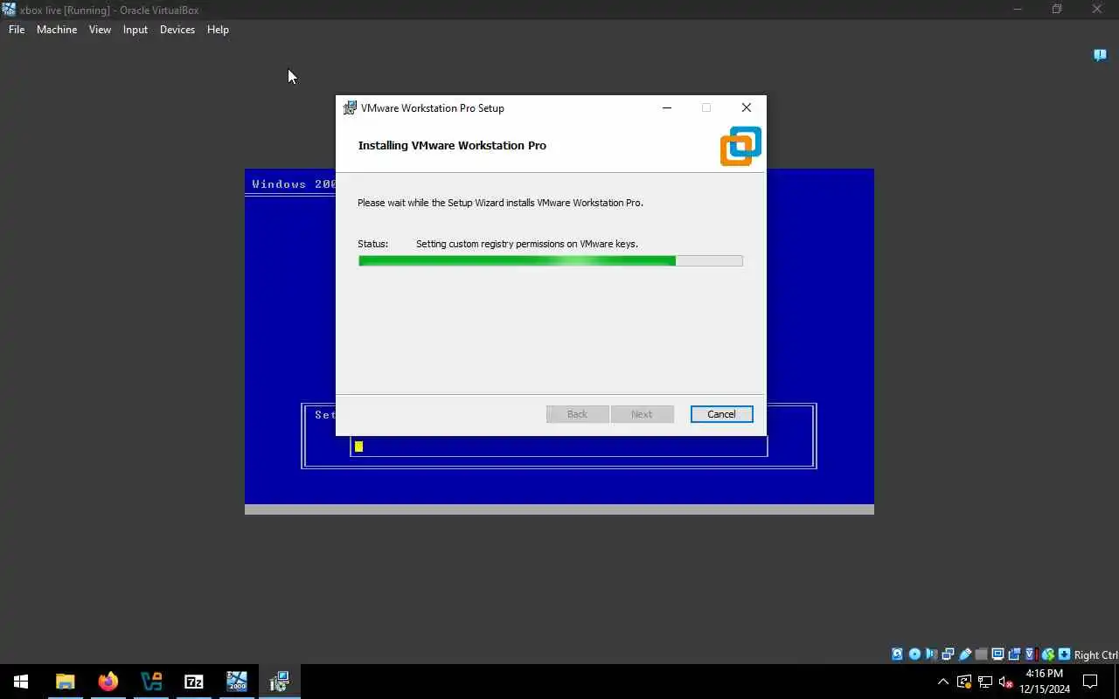The image size is (1119, 699).
Task: Click the sync status tray icon
Action: click(x=964, y=682)
